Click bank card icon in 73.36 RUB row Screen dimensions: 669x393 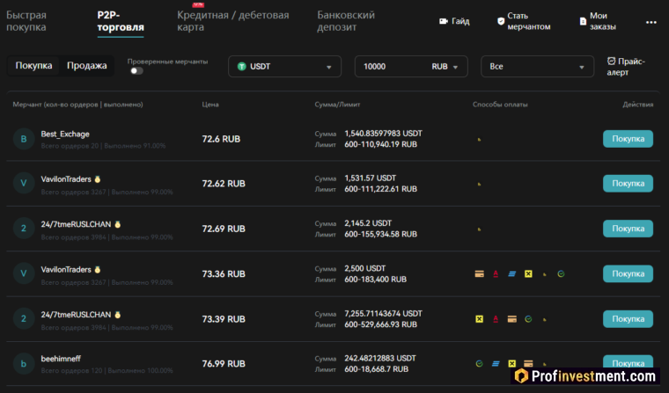(x=479, y=274)
